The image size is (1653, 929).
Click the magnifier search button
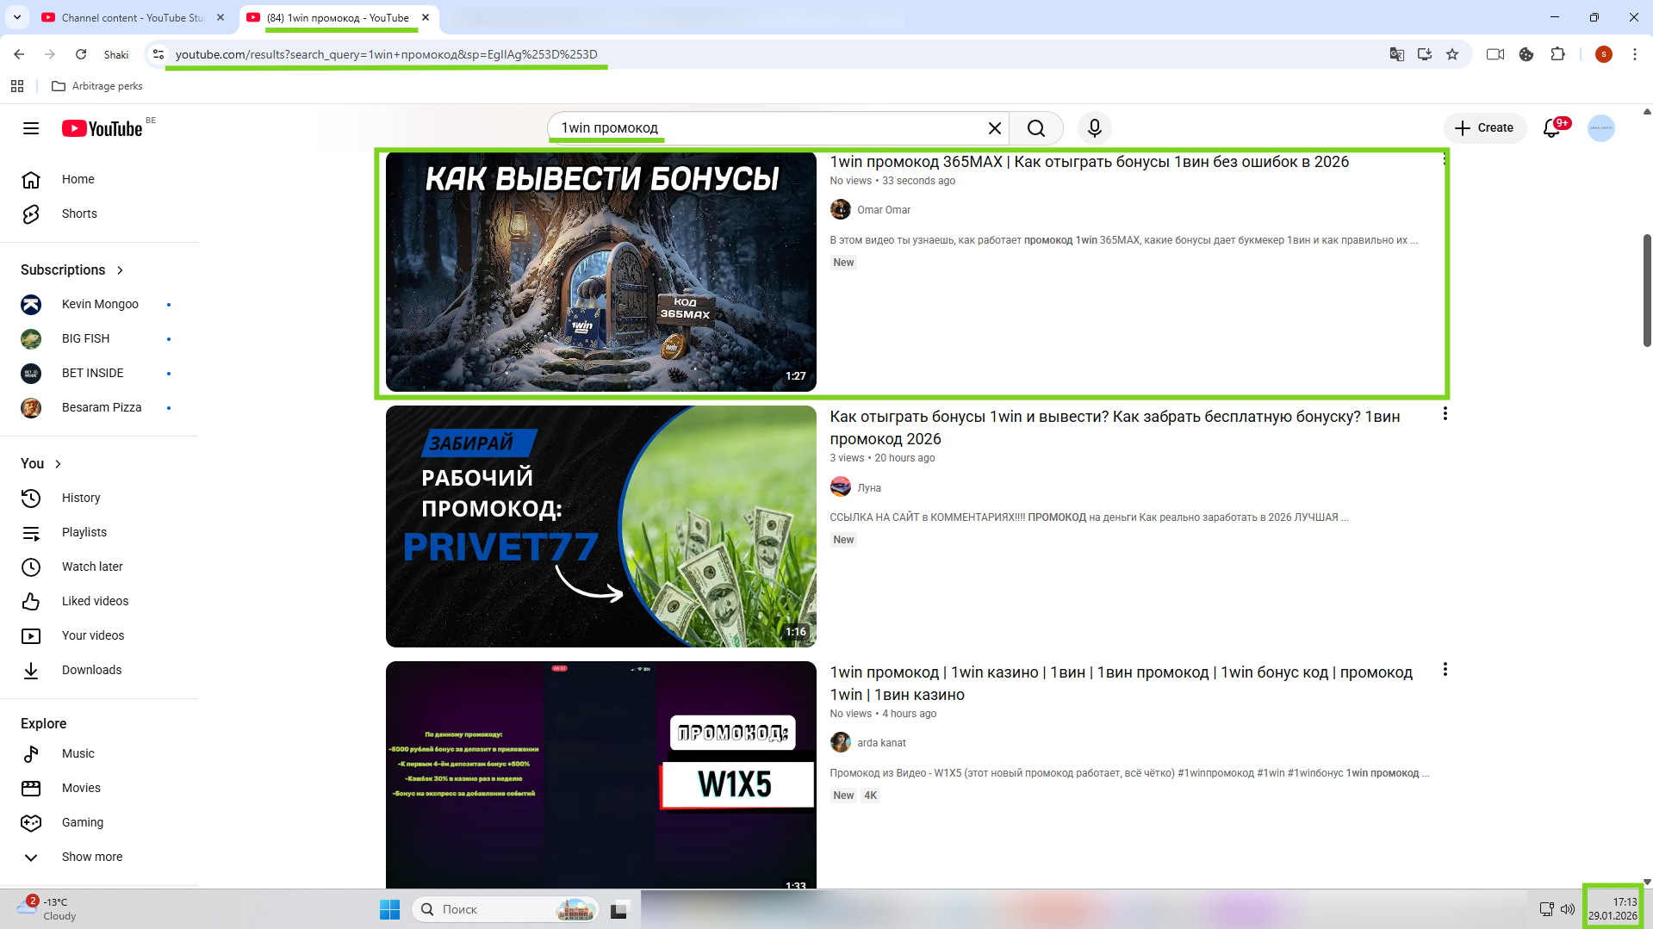pyautogui.click(x=1036, y=128)
